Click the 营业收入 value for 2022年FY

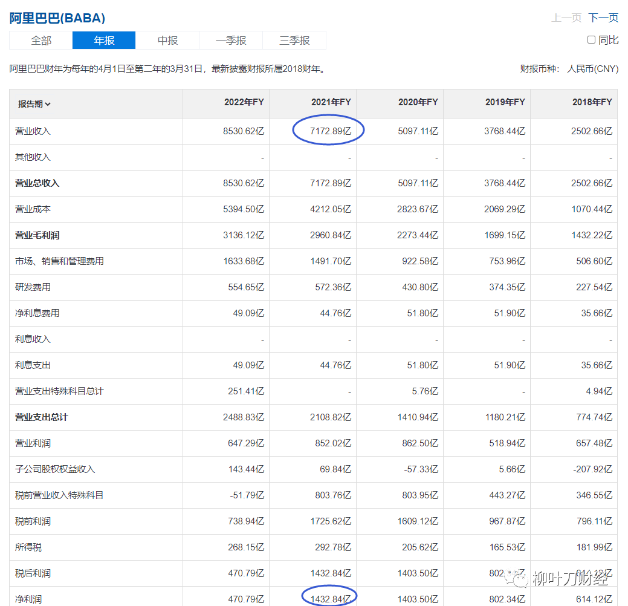[x=244, y=131]
